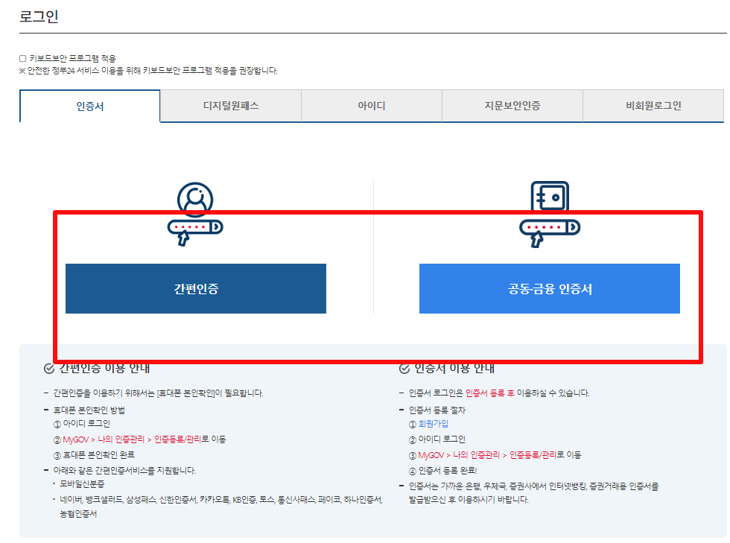Switch to the 디지털원패스 tab
This screenshot has width=730, height=543.
pyautogui.click(x=231, y=106)
